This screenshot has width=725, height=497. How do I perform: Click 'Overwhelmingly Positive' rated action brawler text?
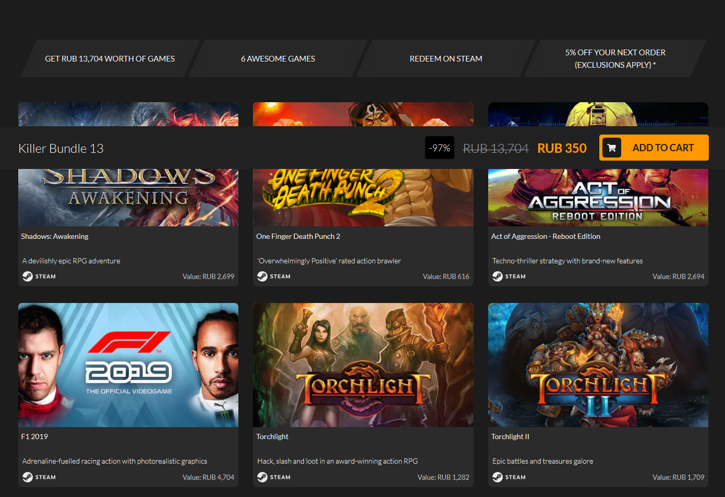point(329,261)
